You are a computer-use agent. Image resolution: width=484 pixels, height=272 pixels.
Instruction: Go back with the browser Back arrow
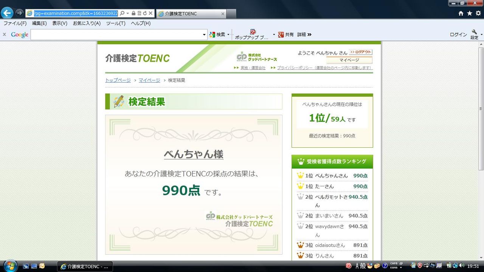(7, 13)
